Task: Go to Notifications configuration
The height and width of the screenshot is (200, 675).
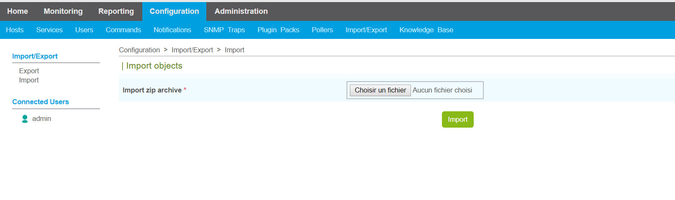Action: point(172,30)
